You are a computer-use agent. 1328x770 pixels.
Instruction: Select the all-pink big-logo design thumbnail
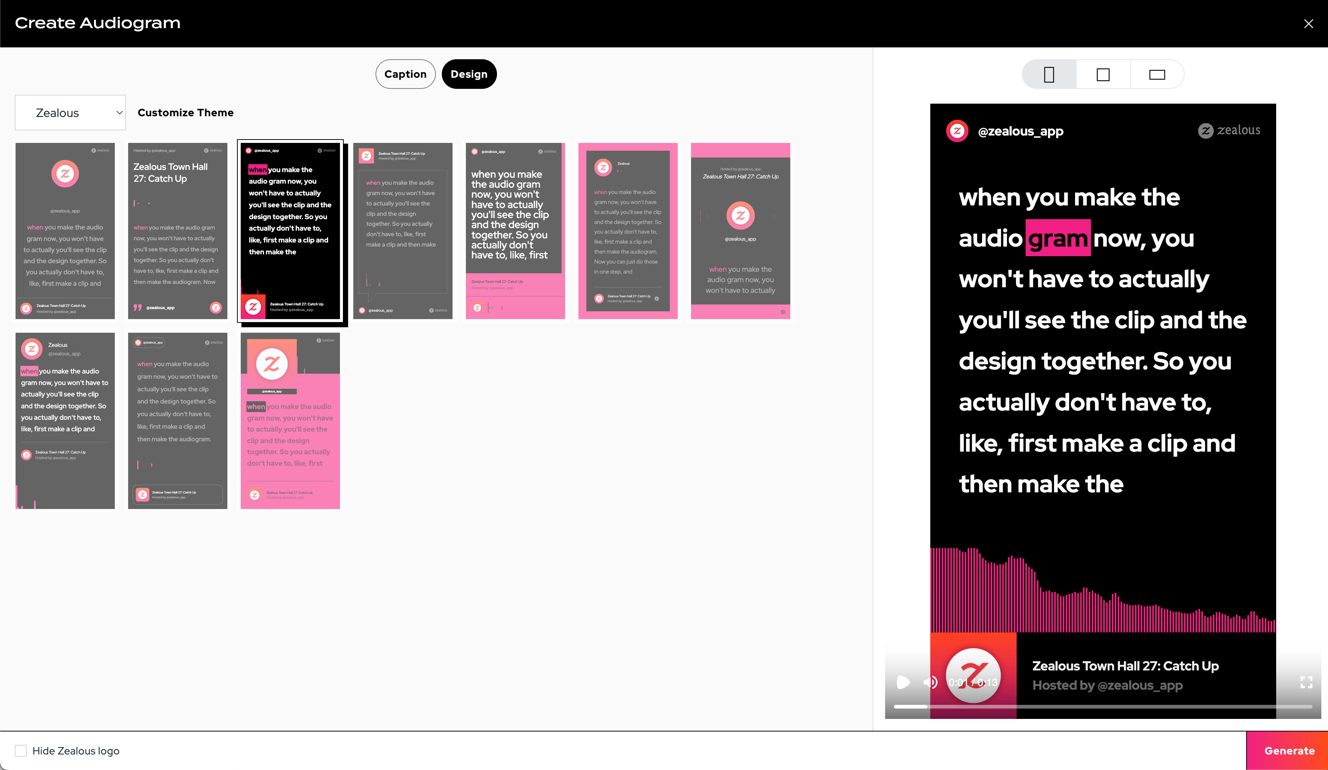click(290, 420)
